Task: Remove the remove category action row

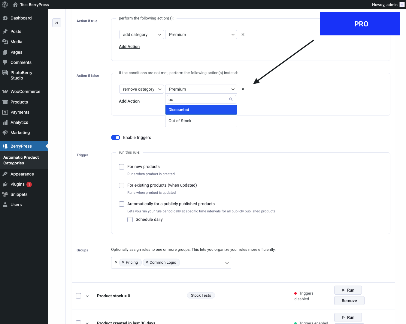Action: click(x=243, y=89)
